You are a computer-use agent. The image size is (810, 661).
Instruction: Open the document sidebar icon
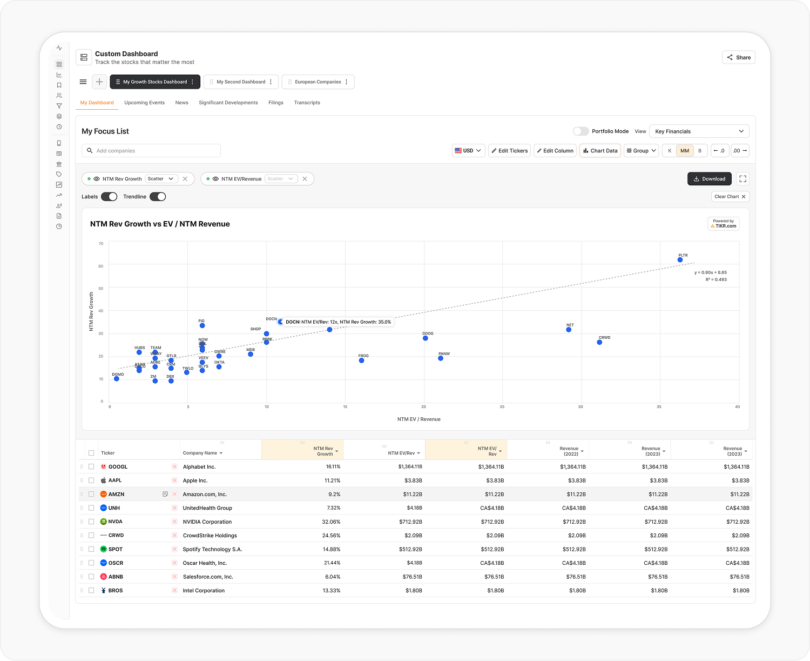59,216
